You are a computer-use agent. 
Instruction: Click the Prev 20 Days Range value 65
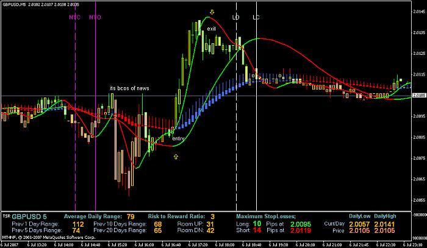157,230
